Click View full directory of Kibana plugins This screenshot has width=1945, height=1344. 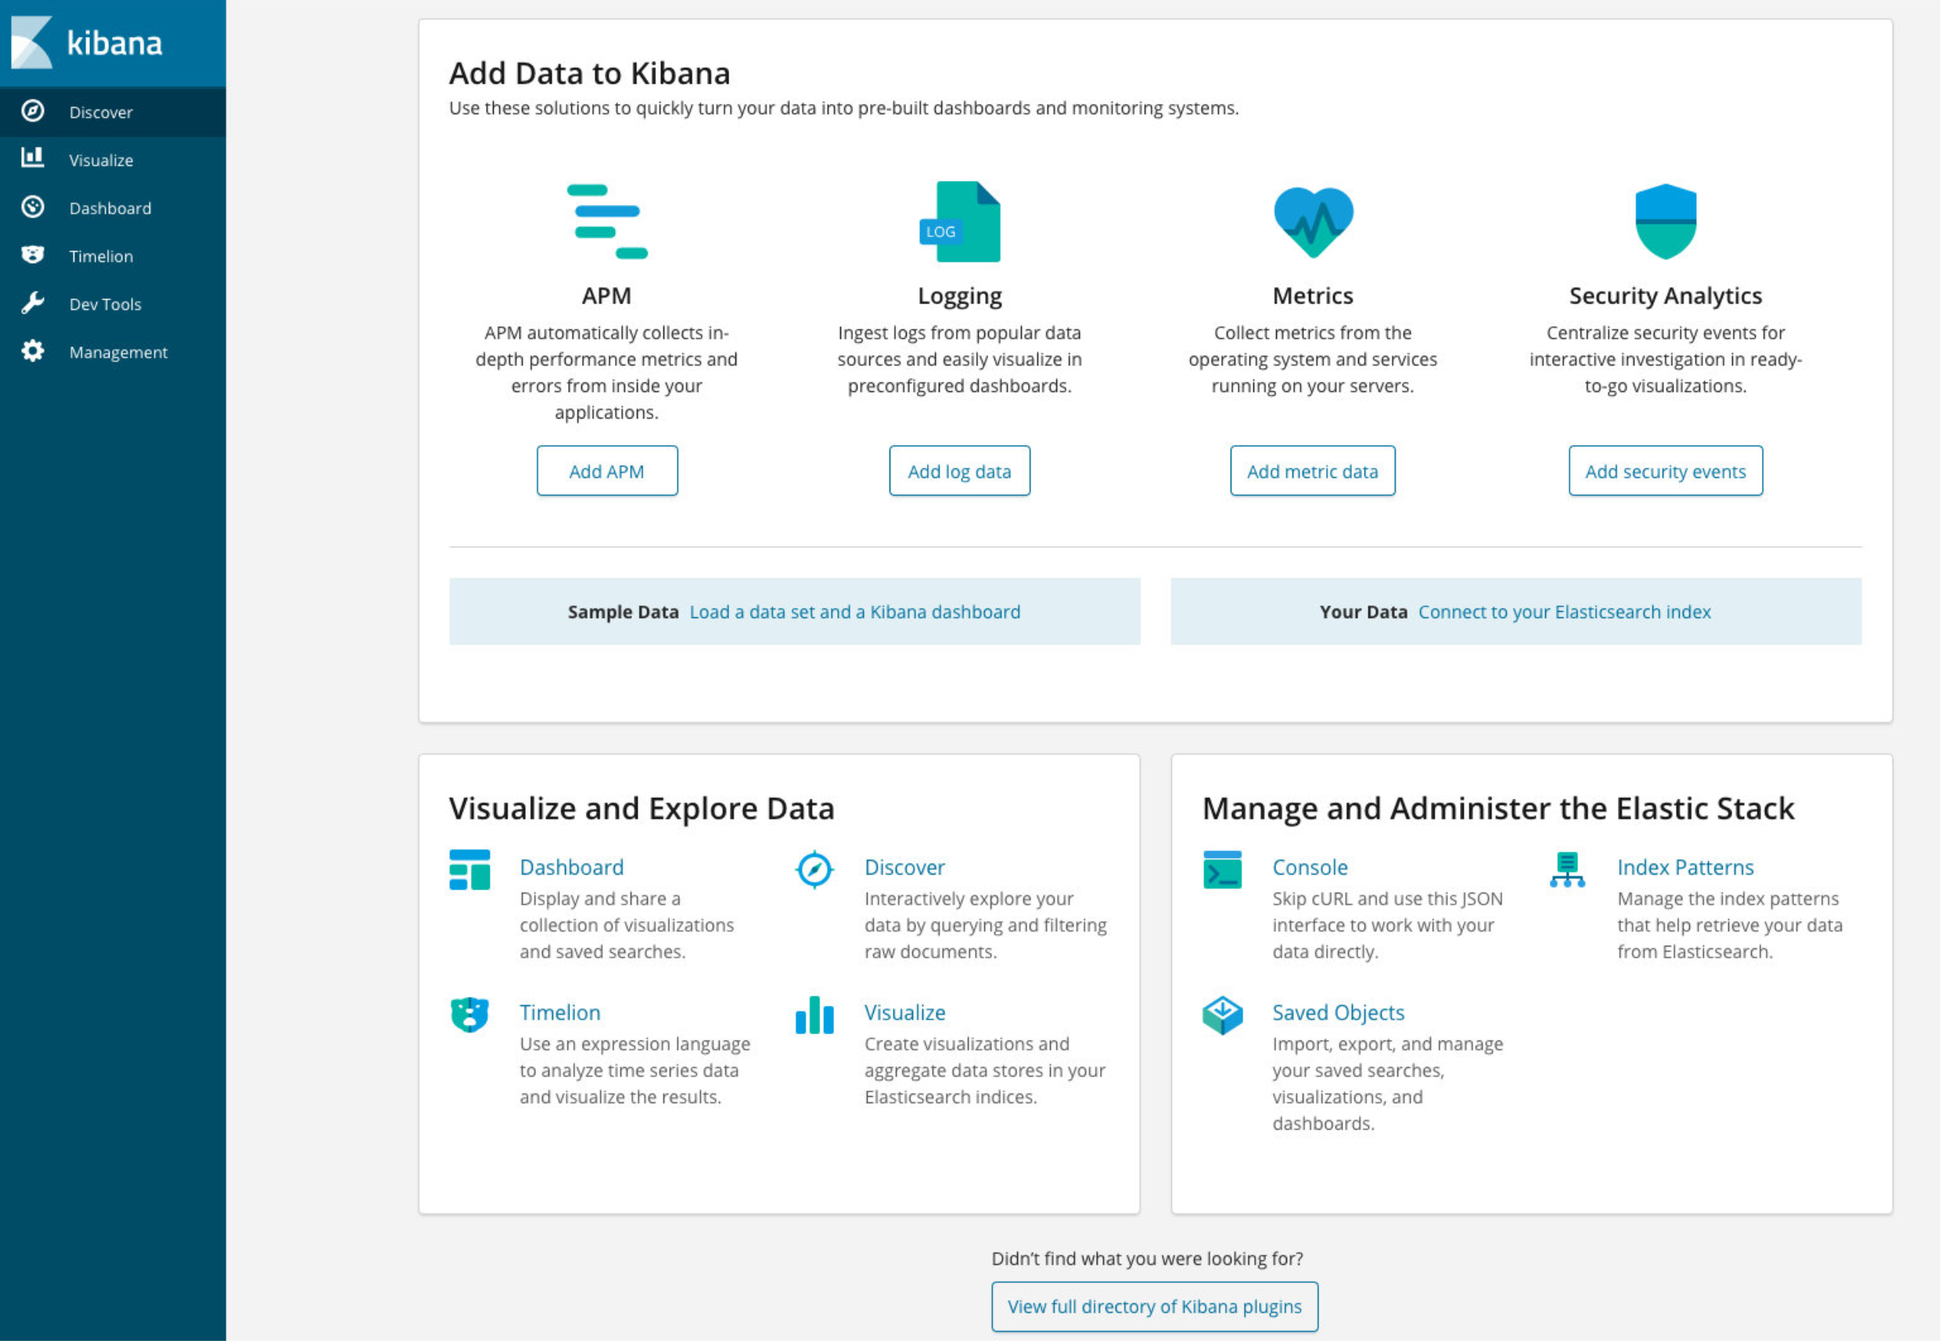click(1156, 1309)
